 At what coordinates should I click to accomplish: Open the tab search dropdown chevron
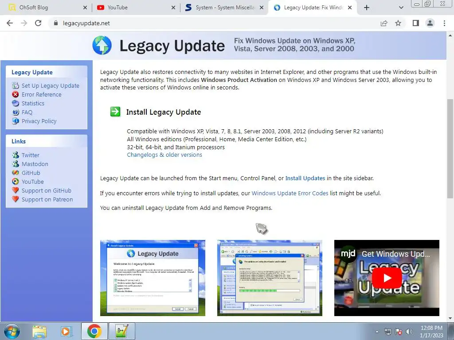point(401,8)
